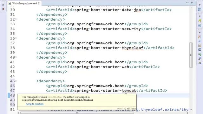Place cursor in spring-boot-starter-data-jpa text

[x=108, y=10]
